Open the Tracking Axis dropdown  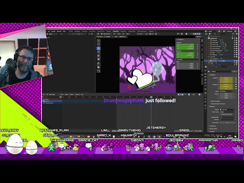click(x=227, y=117)
